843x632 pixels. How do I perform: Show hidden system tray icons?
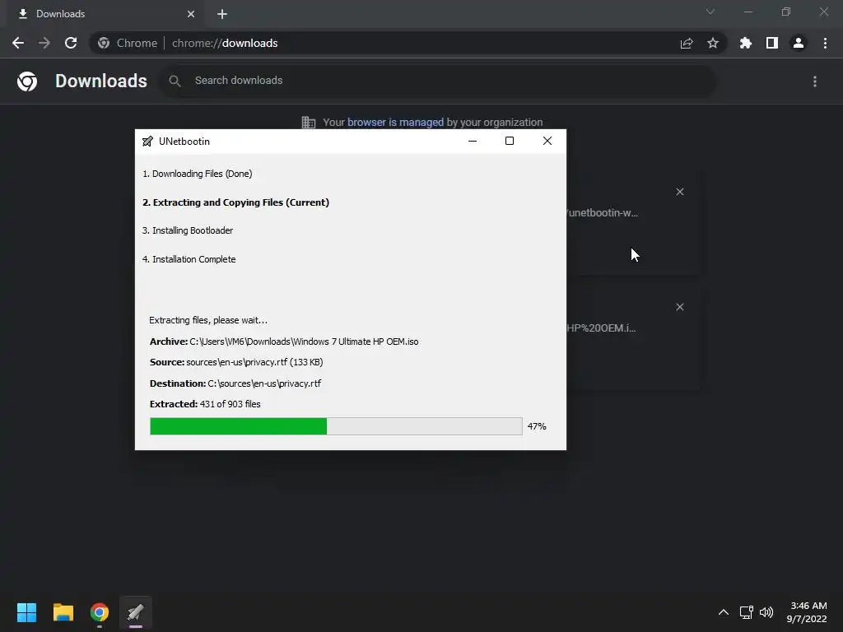pos(724,612)
